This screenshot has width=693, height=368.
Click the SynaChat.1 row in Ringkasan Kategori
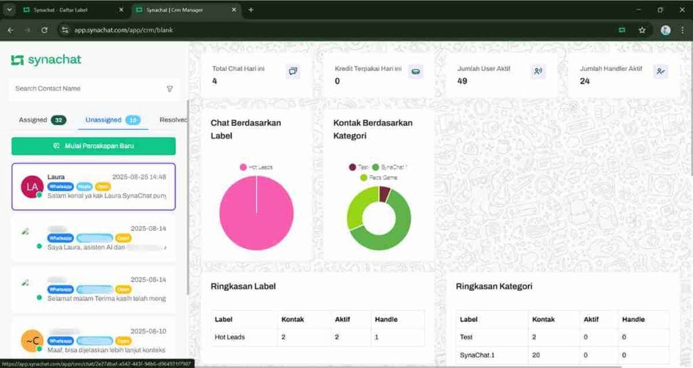click(562, 355)
